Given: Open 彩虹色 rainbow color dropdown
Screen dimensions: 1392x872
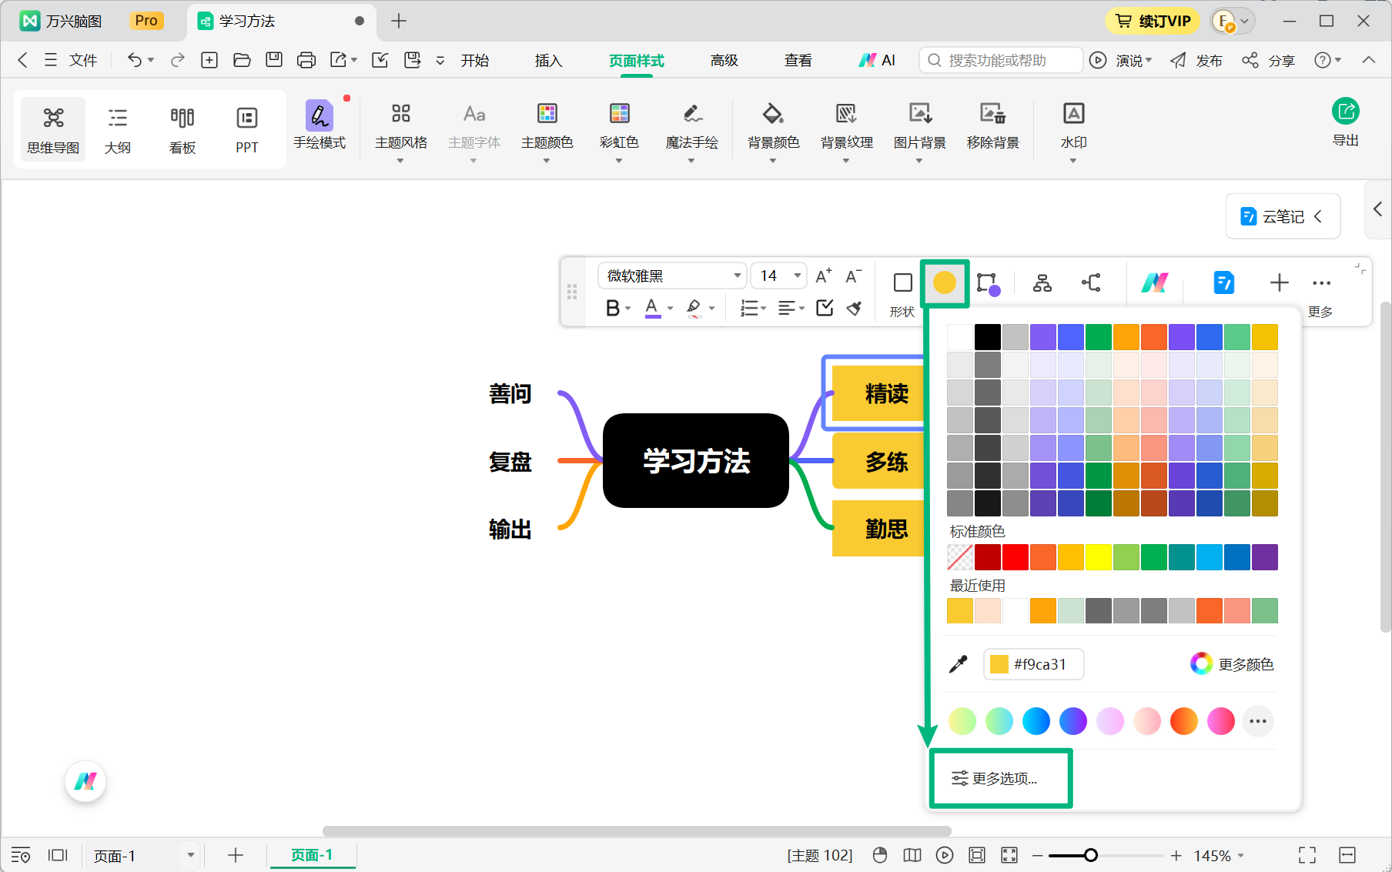Looking at the screenshot, I should coord(620,131).
